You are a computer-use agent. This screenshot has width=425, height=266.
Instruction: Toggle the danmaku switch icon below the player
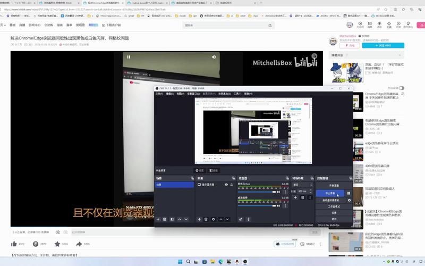point(57,232)
